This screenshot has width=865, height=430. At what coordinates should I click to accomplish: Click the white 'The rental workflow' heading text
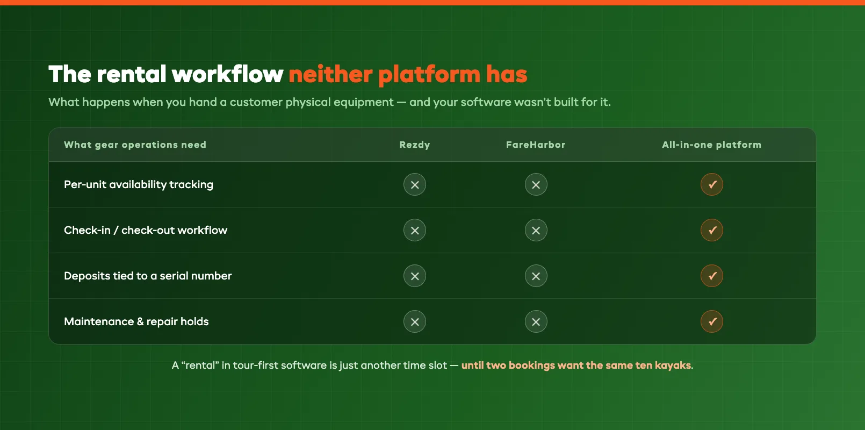tap(165, 74)
